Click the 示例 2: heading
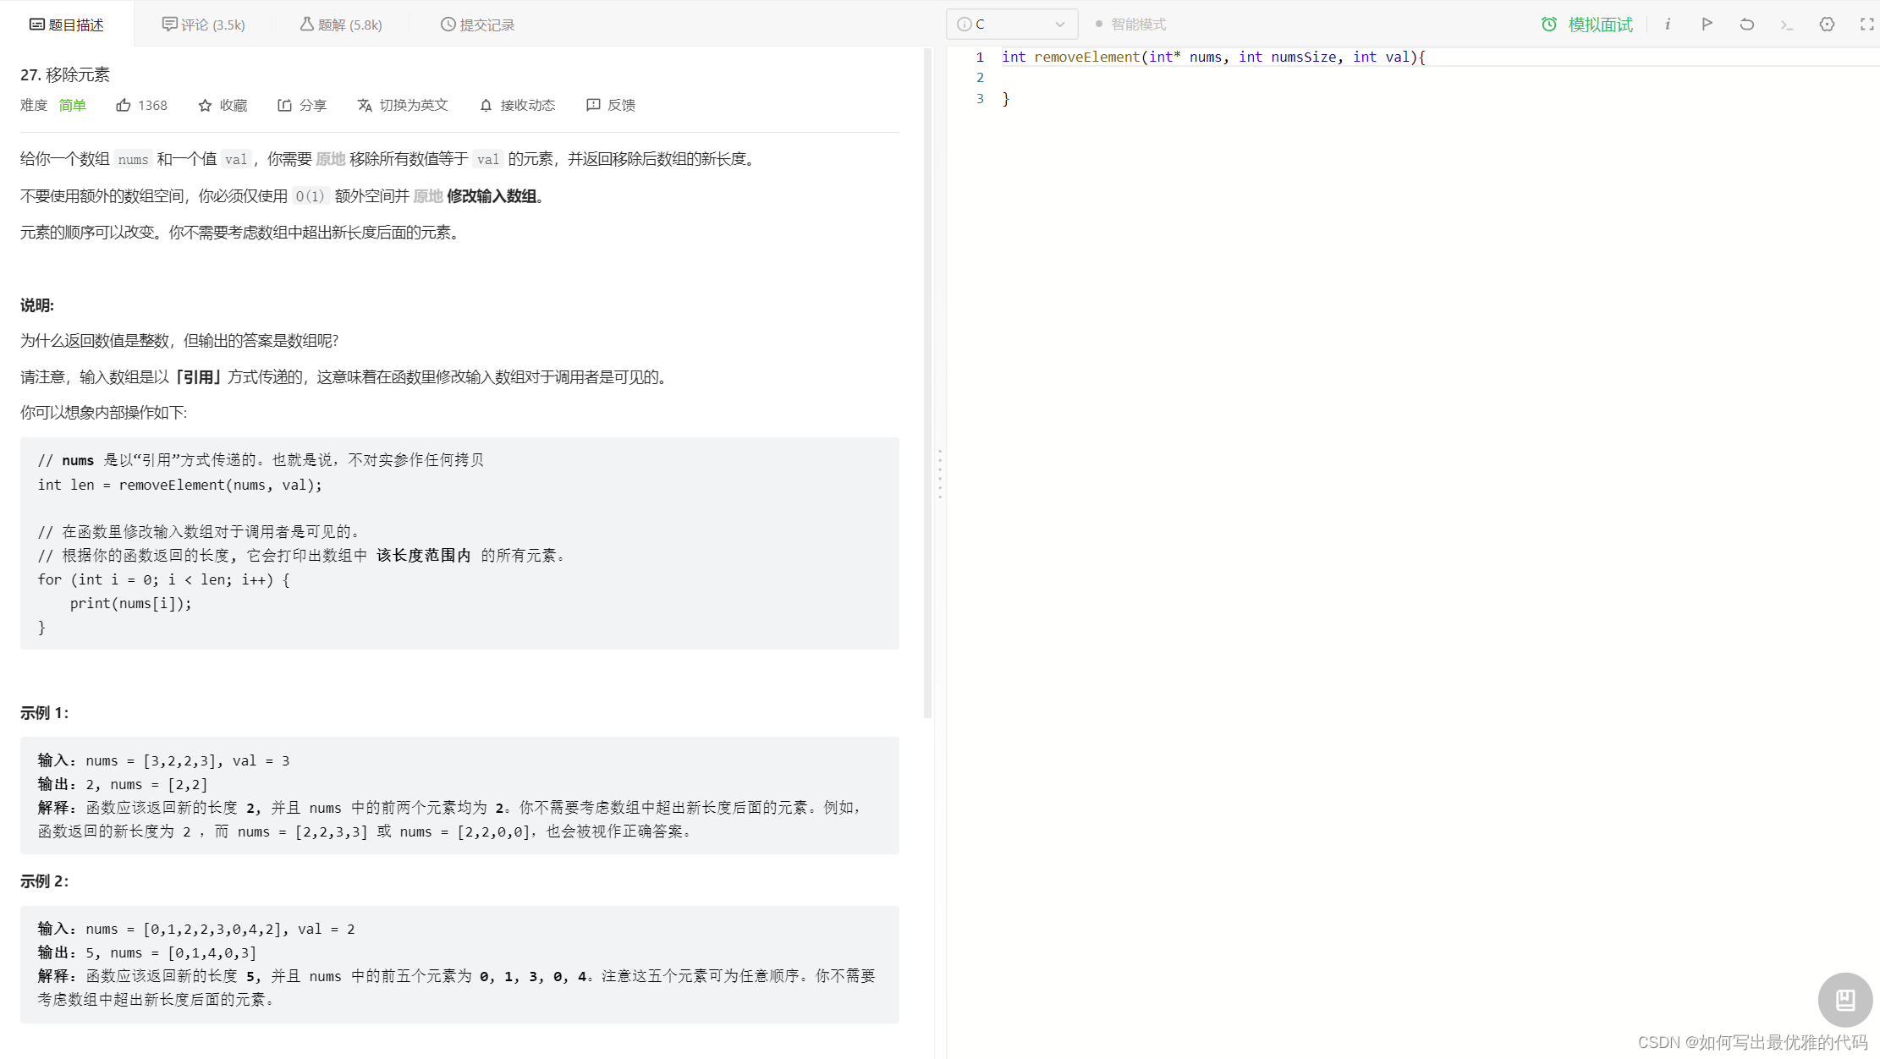The image size is (1880, 1059). point(45,881)
